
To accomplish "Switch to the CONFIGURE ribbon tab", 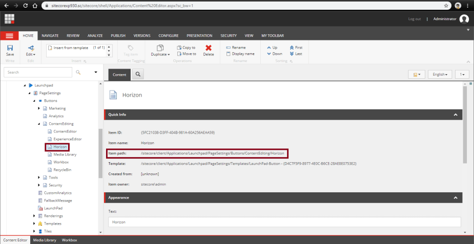I will pyautogui.click(x=169, y=36).
